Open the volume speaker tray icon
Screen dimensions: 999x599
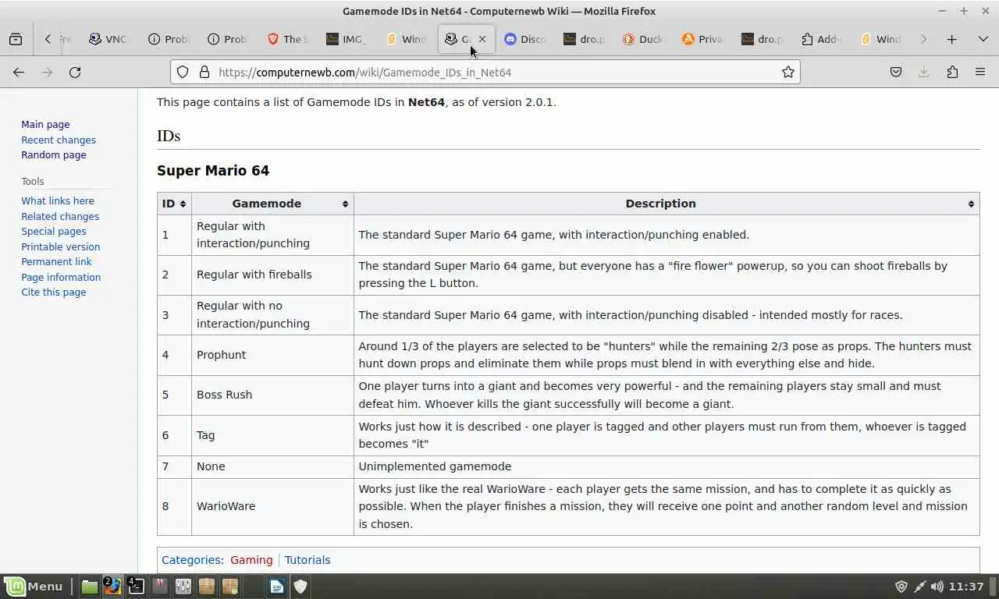click(x=937, y=587)
